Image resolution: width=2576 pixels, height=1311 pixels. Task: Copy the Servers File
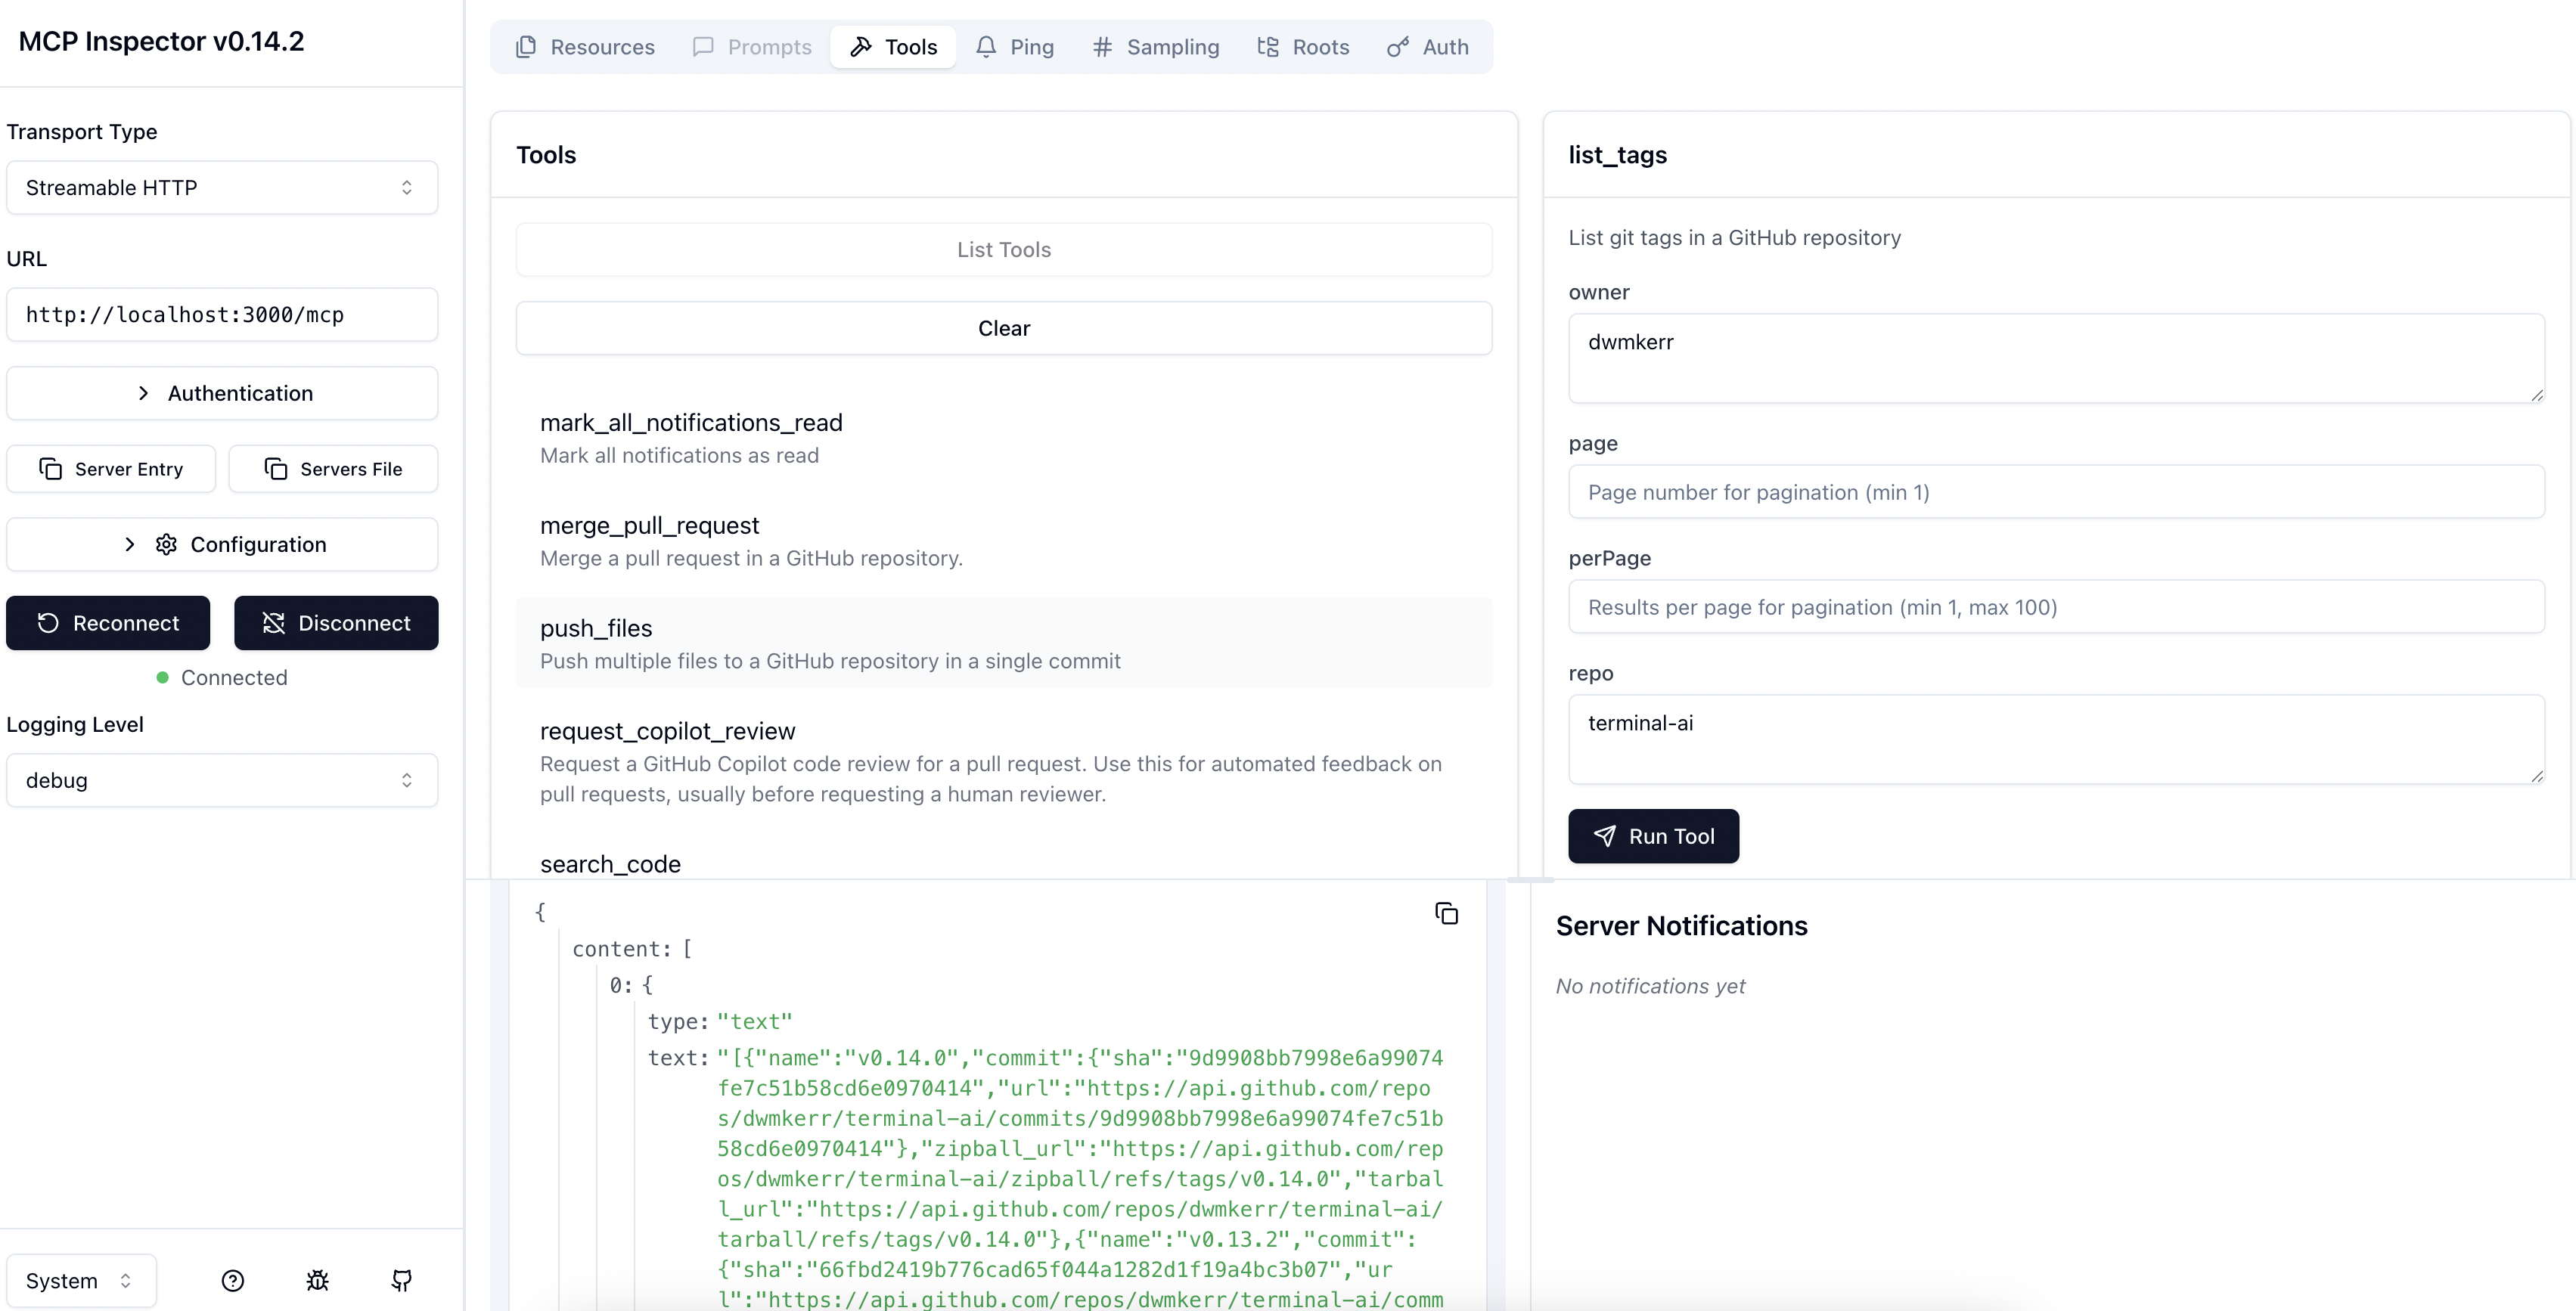pos(333,469)
